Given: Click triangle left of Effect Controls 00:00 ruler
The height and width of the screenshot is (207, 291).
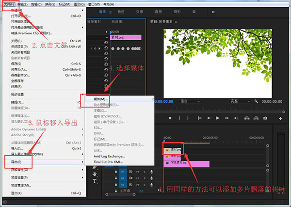Looking at the screenshot, I should pos(106,32).
